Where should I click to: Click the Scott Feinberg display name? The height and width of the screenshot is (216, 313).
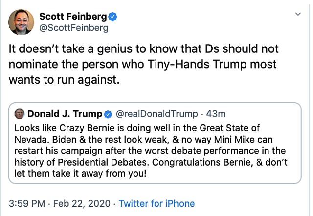coord(73,16)
